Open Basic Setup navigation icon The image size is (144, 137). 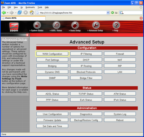coord(75,25)
